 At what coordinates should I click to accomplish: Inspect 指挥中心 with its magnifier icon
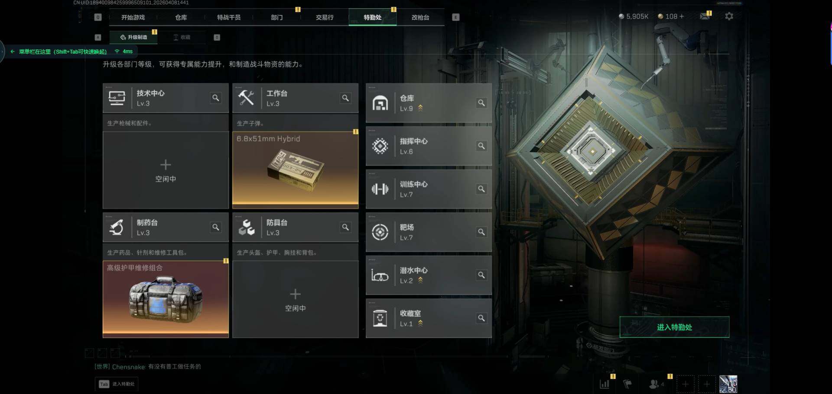click(481, 146)
